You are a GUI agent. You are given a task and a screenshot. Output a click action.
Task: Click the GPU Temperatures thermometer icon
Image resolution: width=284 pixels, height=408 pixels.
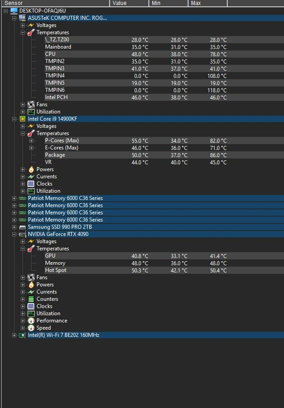point(31,249)
